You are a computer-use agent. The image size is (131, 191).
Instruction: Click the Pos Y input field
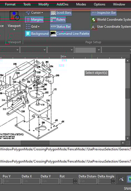click(12, 181)
